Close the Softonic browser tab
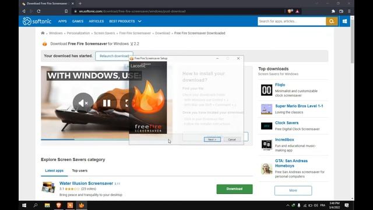Image resolution: width=373 pixels, height=210 pixels. (x=72, y=3)
